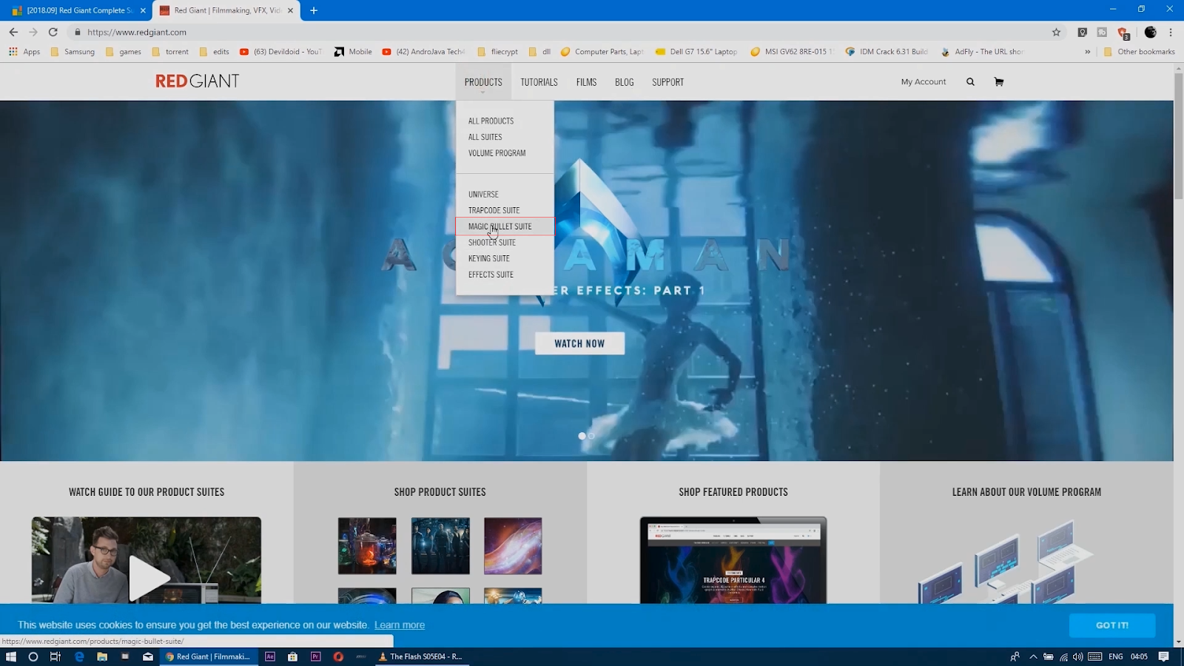1184x666 pixels.
Task: Select Universe in the Products dropdown
Action: click(483, 195)
